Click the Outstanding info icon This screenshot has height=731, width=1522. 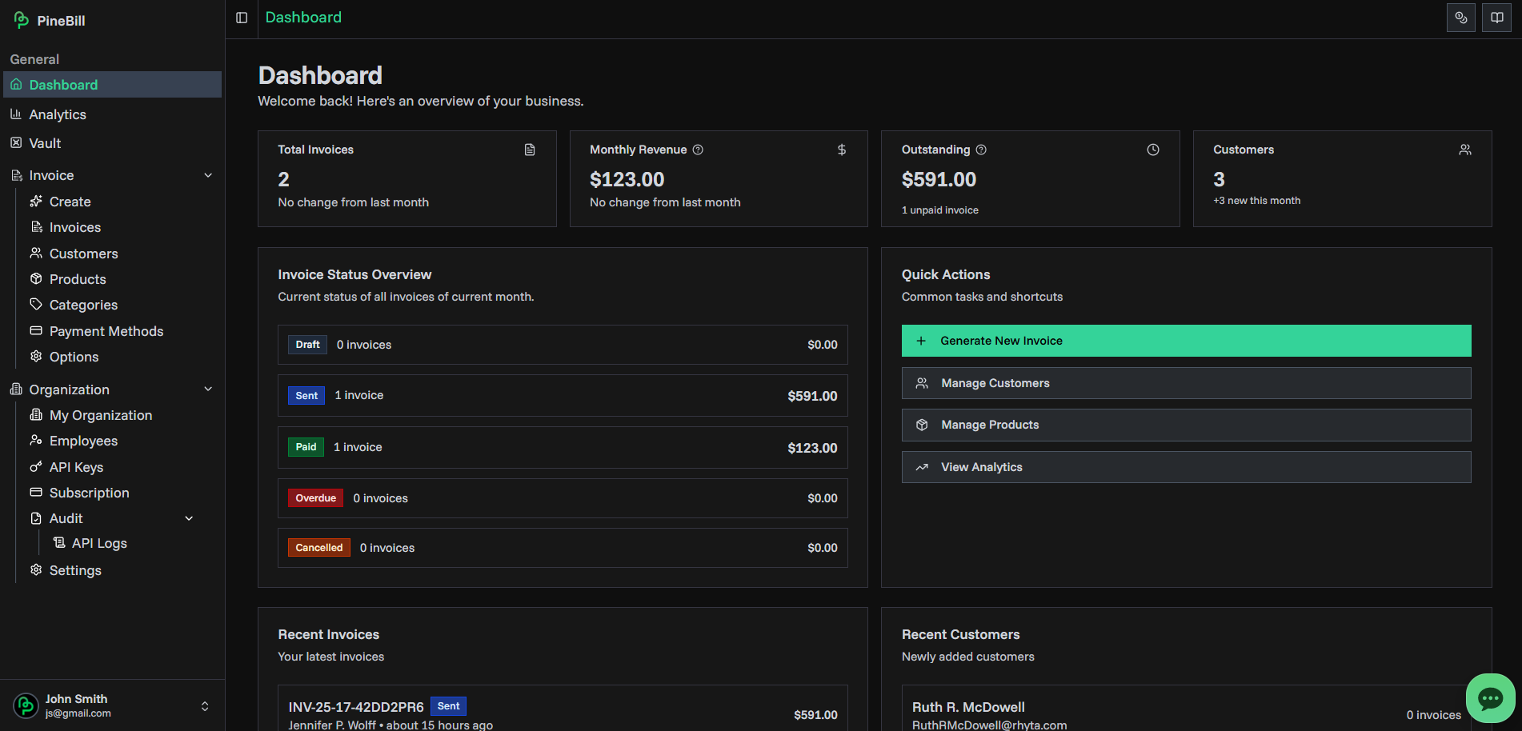pyautogui.click(x=981, y=150)
